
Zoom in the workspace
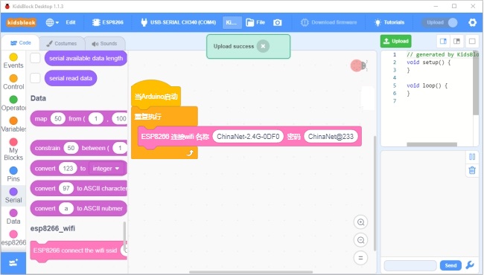pos(360,222)
